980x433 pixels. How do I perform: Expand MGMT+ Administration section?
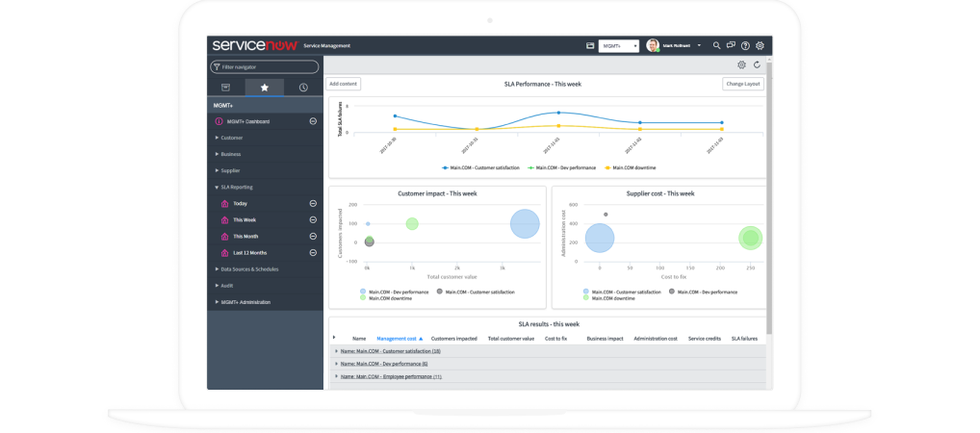244,302
